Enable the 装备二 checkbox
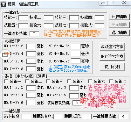 coord(27,82)
